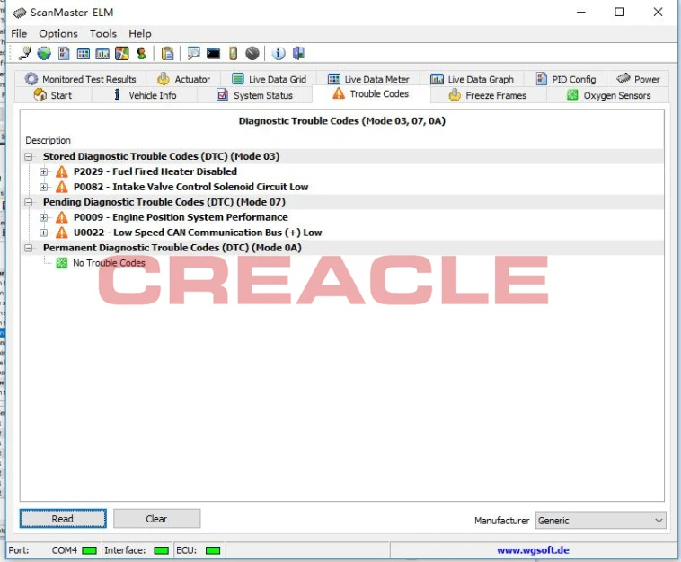Click the globe icon in toolbar
681x562 pixels.
tap(44, 53)
